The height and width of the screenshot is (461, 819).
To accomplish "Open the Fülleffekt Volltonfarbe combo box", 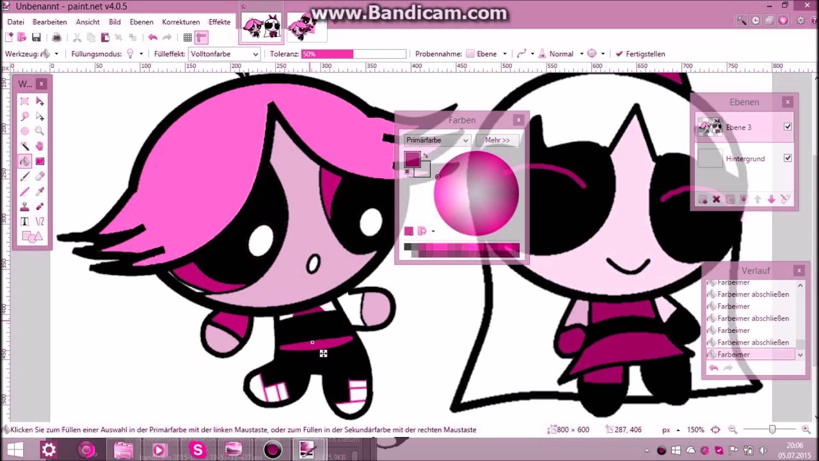I will (x=225, y=54).
